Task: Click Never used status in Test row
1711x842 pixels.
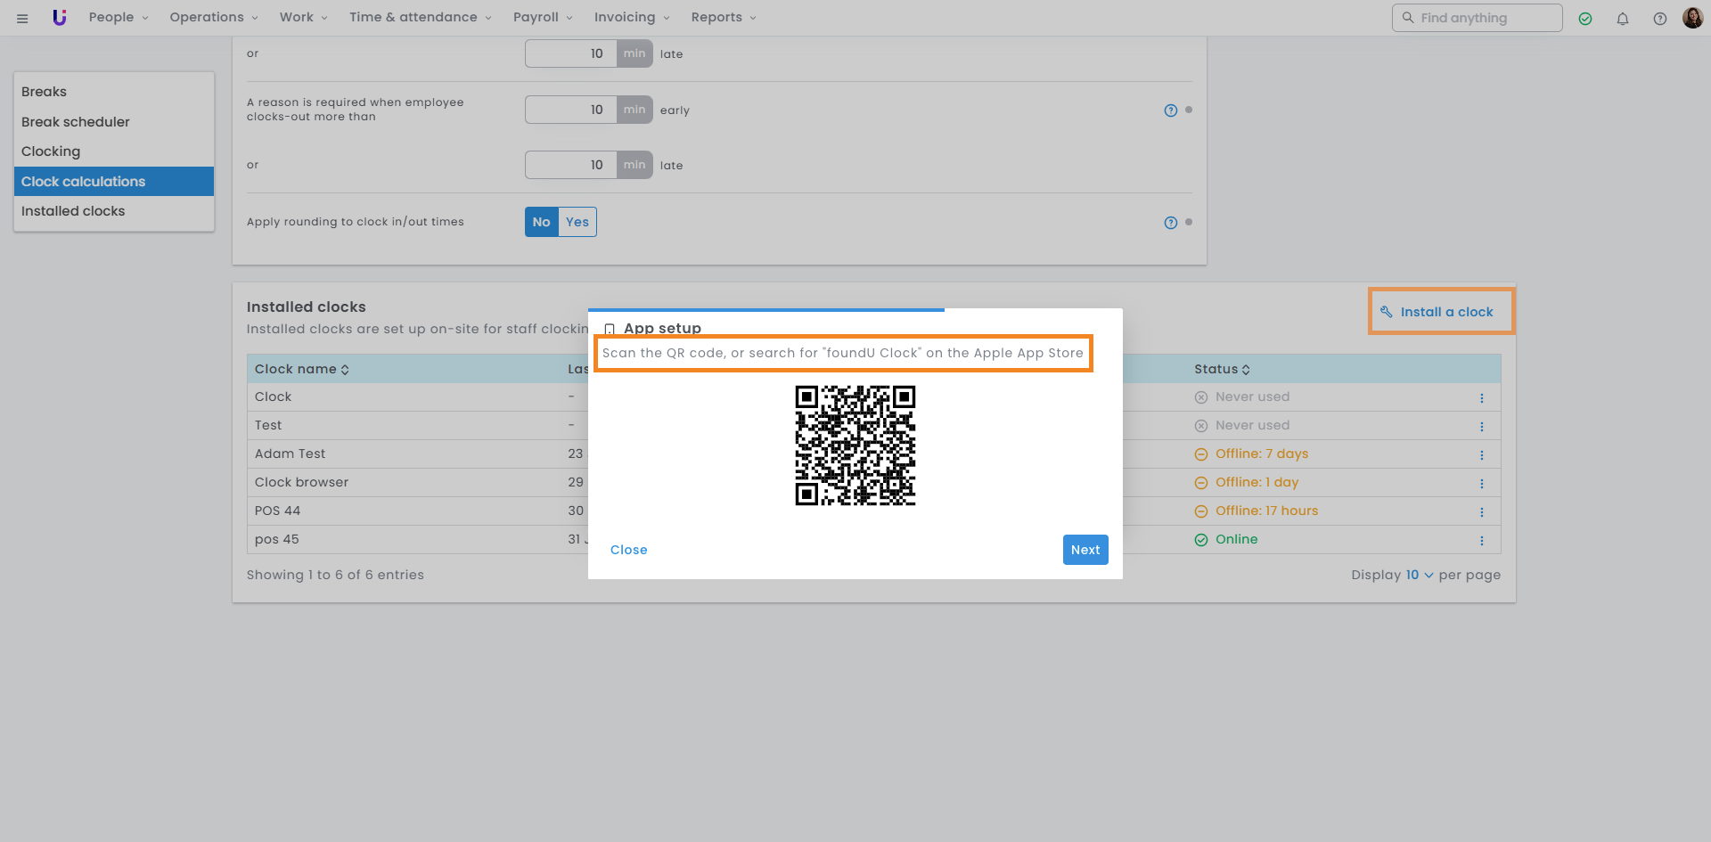Action: pyautogui.click(x=1242, y=425)
